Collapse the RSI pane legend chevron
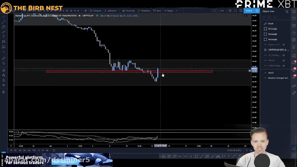297x167 pixels. (17, 132)
